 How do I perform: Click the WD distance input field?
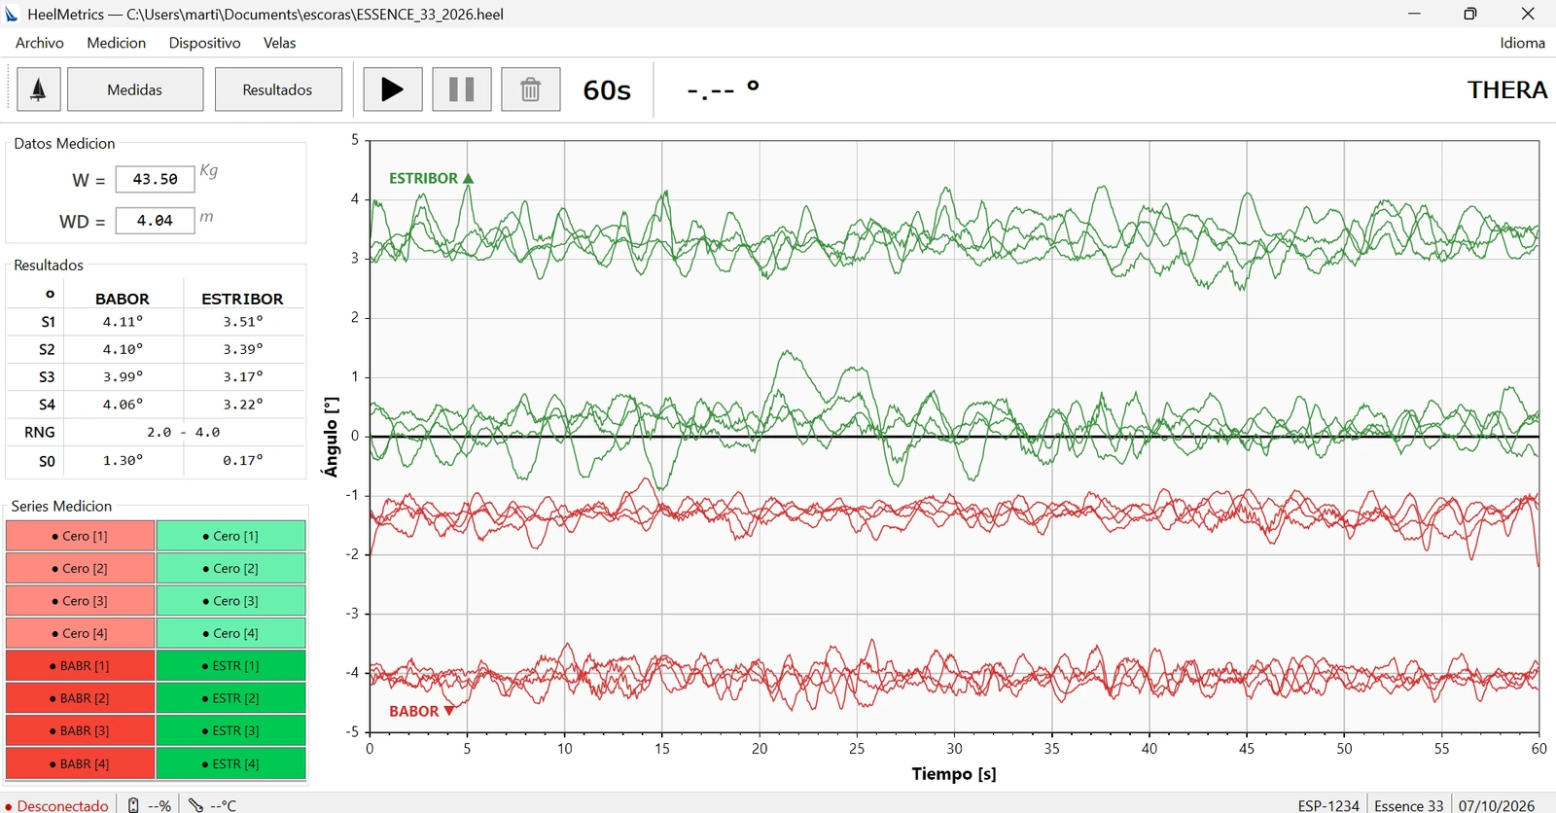(x=156, y=221)
